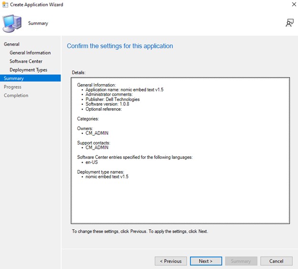Click the Publisher: Dell Technologies line

113,100
